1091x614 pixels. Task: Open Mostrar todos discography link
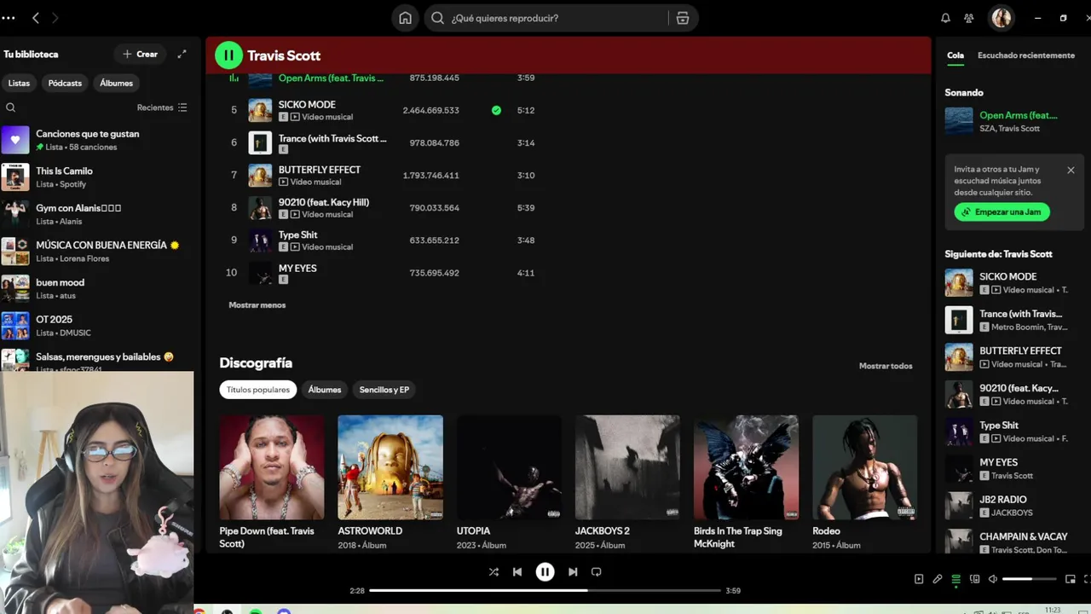886,366
